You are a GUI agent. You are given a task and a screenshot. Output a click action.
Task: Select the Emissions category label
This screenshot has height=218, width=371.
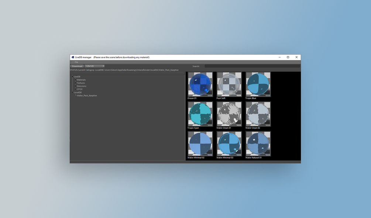[81, 86]
